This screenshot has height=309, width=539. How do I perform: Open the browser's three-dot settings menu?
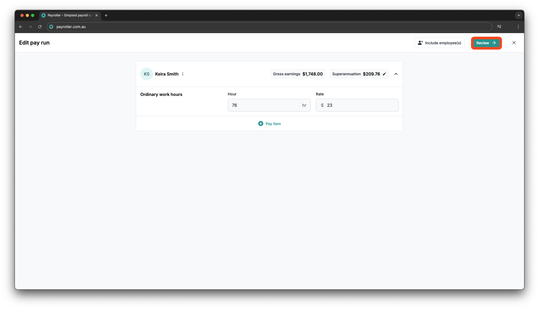(518, 27)
